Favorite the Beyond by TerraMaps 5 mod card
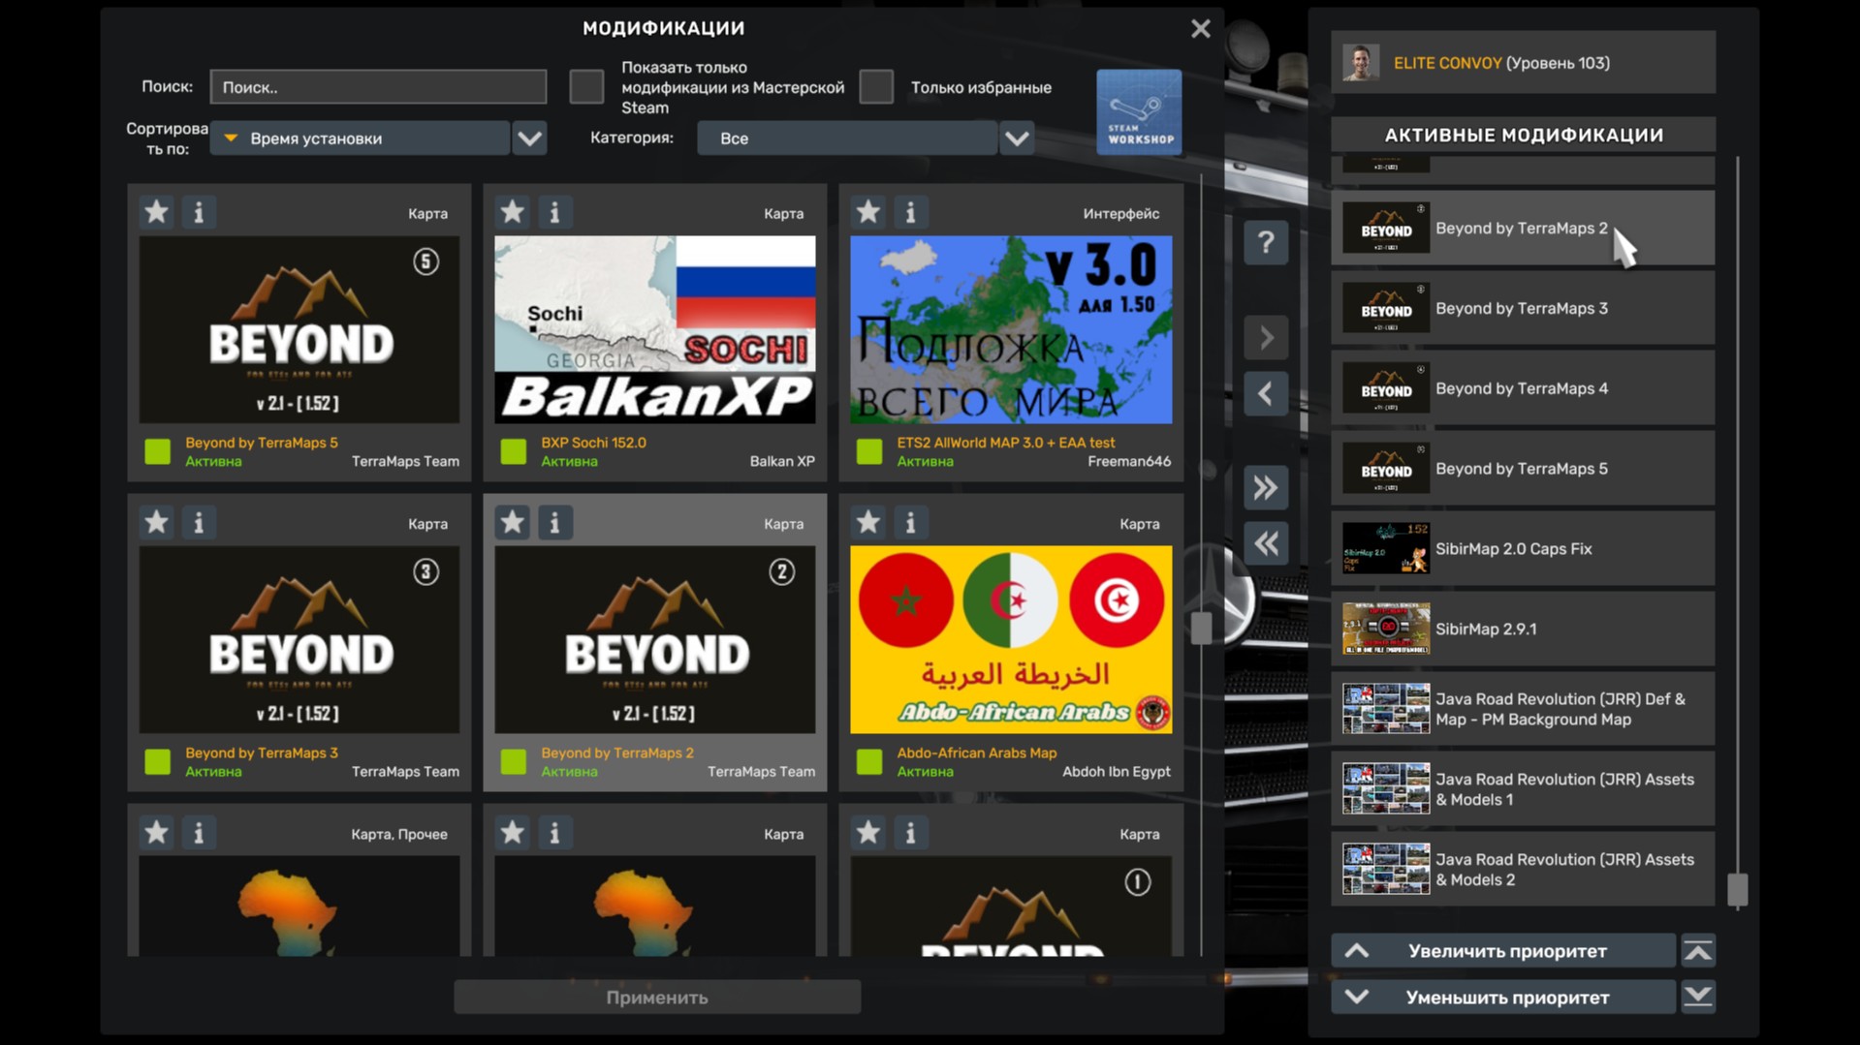This screenshot has width=1860, height=1045. (156, 212)
